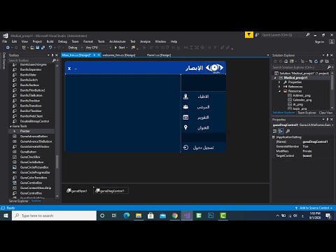
Task: Click the calendar icon in the form menu
Action: (185, 117)
